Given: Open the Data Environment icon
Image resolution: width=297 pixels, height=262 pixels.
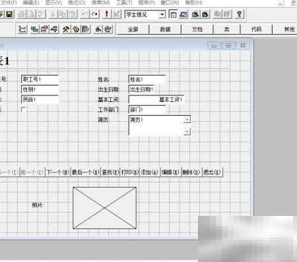Looking at the screenshot, I should point(34,29).
